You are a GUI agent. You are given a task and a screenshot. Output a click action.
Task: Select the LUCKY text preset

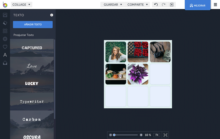[x=32, y=84]
